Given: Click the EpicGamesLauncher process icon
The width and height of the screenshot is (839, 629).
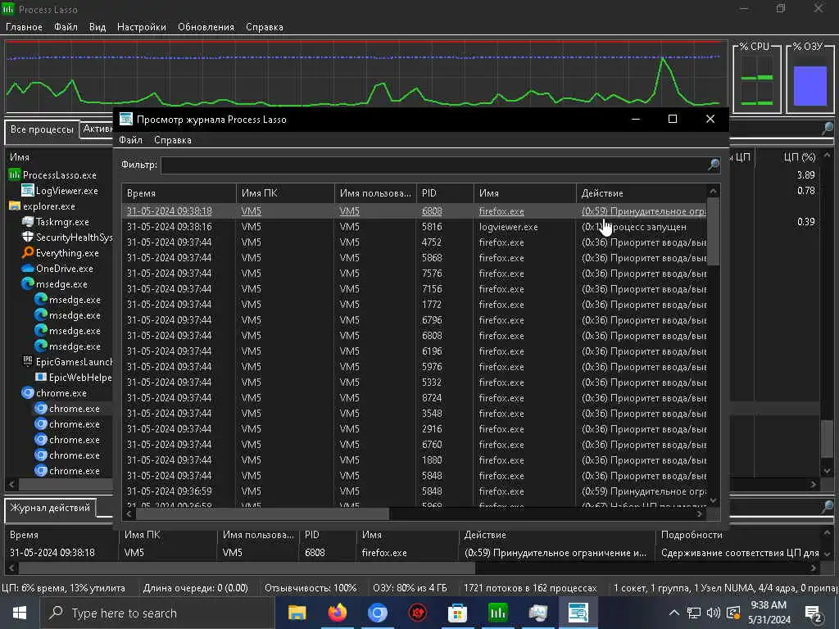Looking at the screenshot, I should tap(27, 361).
